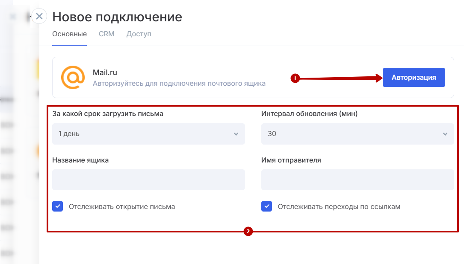The height and width of the screenshot is (264, 464).
Task: Open the Интервал обновления dropdown arrow
Action: [x=445, y=134]
